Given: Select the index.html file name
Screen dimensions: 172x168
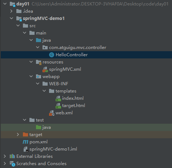Looking at the screenshot, I should [73, 98].
